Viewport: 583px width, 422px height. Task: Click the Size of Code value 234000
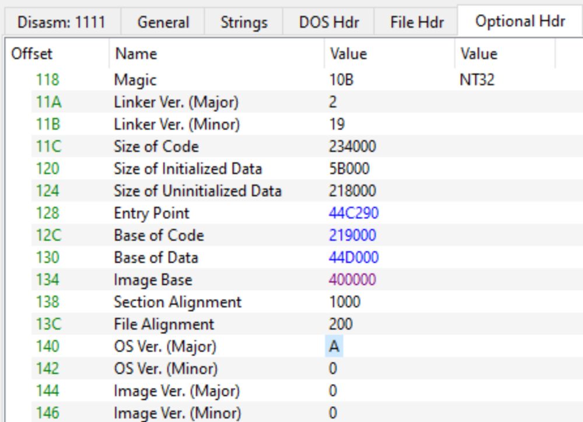coord(352,147)
